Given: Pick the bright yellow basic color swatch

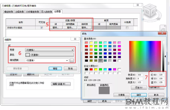Looking at the screenshot, I should coord(91,46).
